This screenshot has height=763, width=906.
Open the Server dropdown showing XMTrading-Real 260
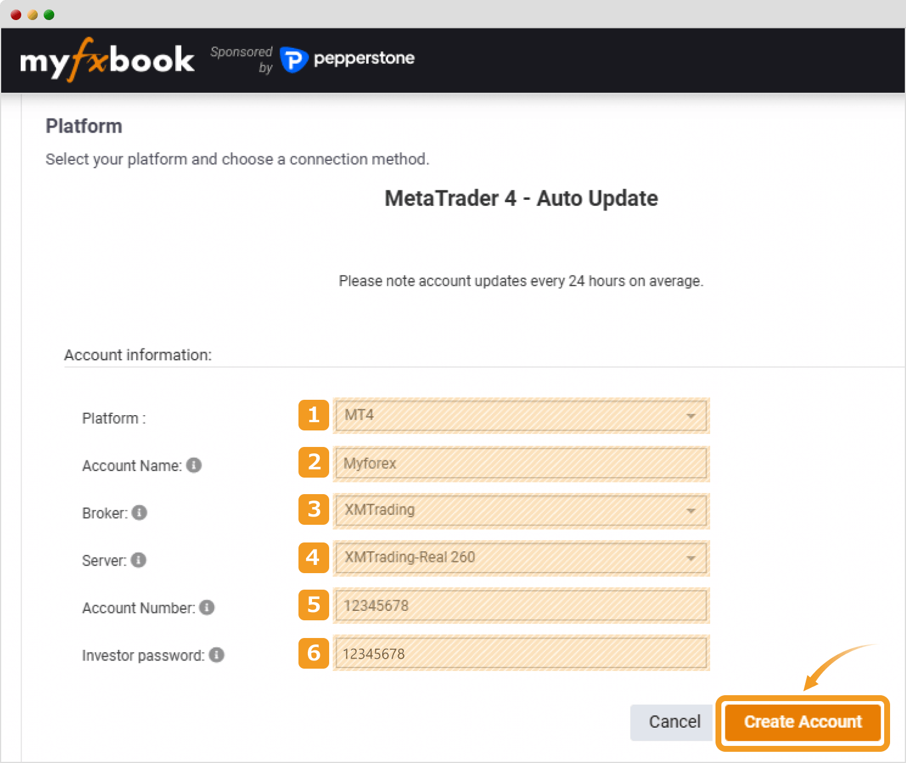(x=521, y=558)
